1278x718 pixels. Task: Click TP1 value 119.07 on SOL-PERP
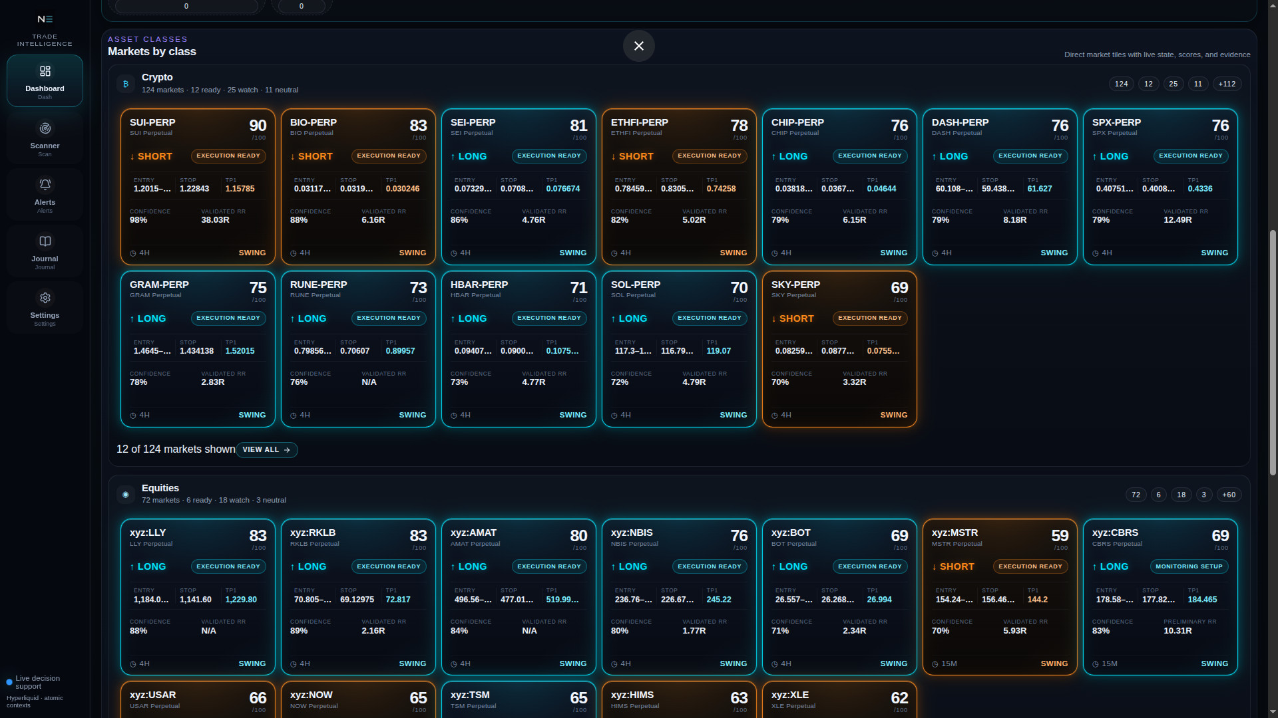718,351
